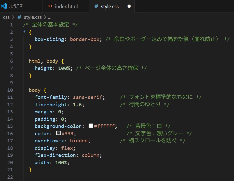The height and width of the screenshot is (181, 234).
Task: Click the background-color property name
Action: point(58,126)
